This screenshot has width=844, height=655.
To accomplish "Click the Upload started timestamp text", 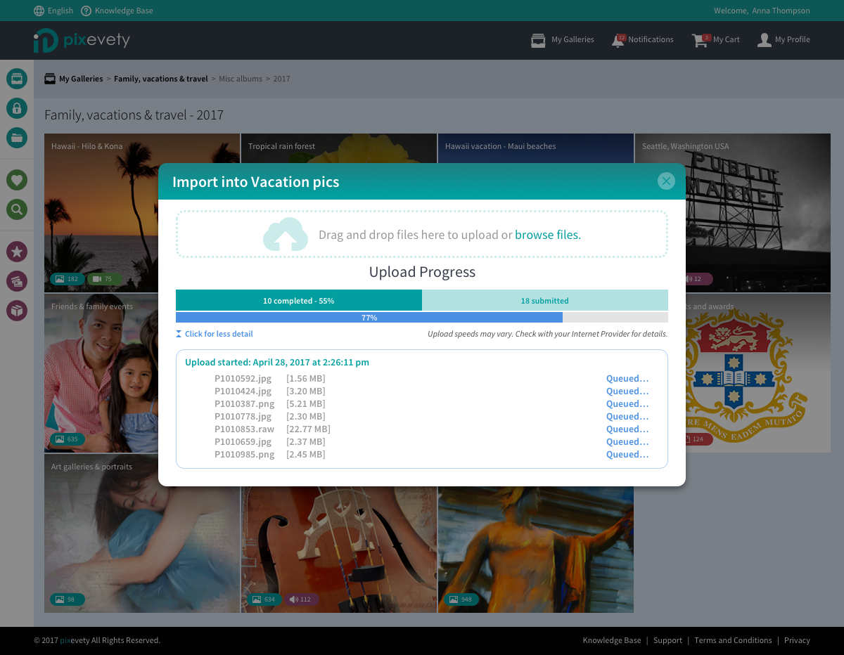I will (x=277, y=363).
